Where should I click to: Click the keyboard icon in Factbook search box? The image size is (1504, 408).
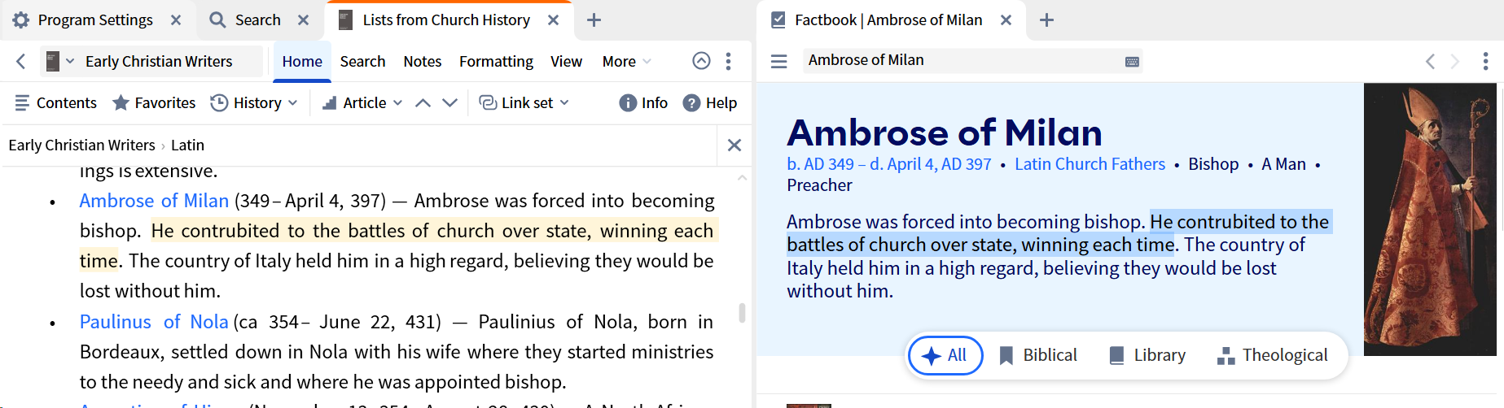point(1132,61)
